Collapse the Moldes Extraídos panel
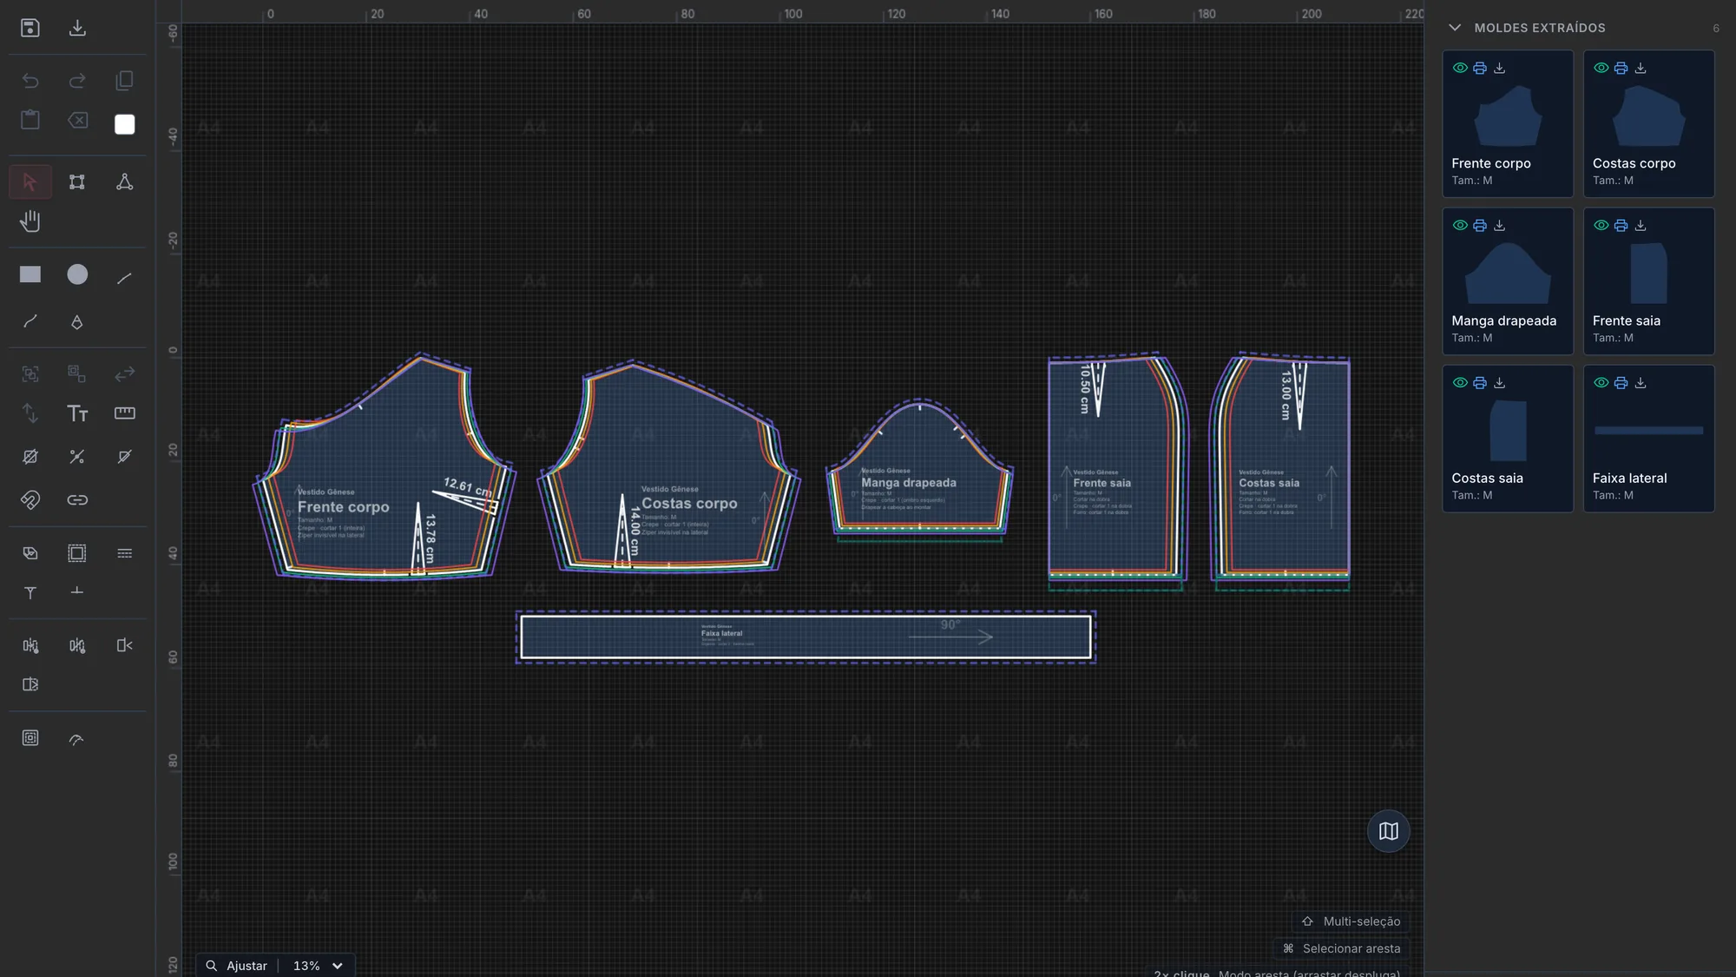This screenshot has height=977, width=1736. coord(1456,28)
